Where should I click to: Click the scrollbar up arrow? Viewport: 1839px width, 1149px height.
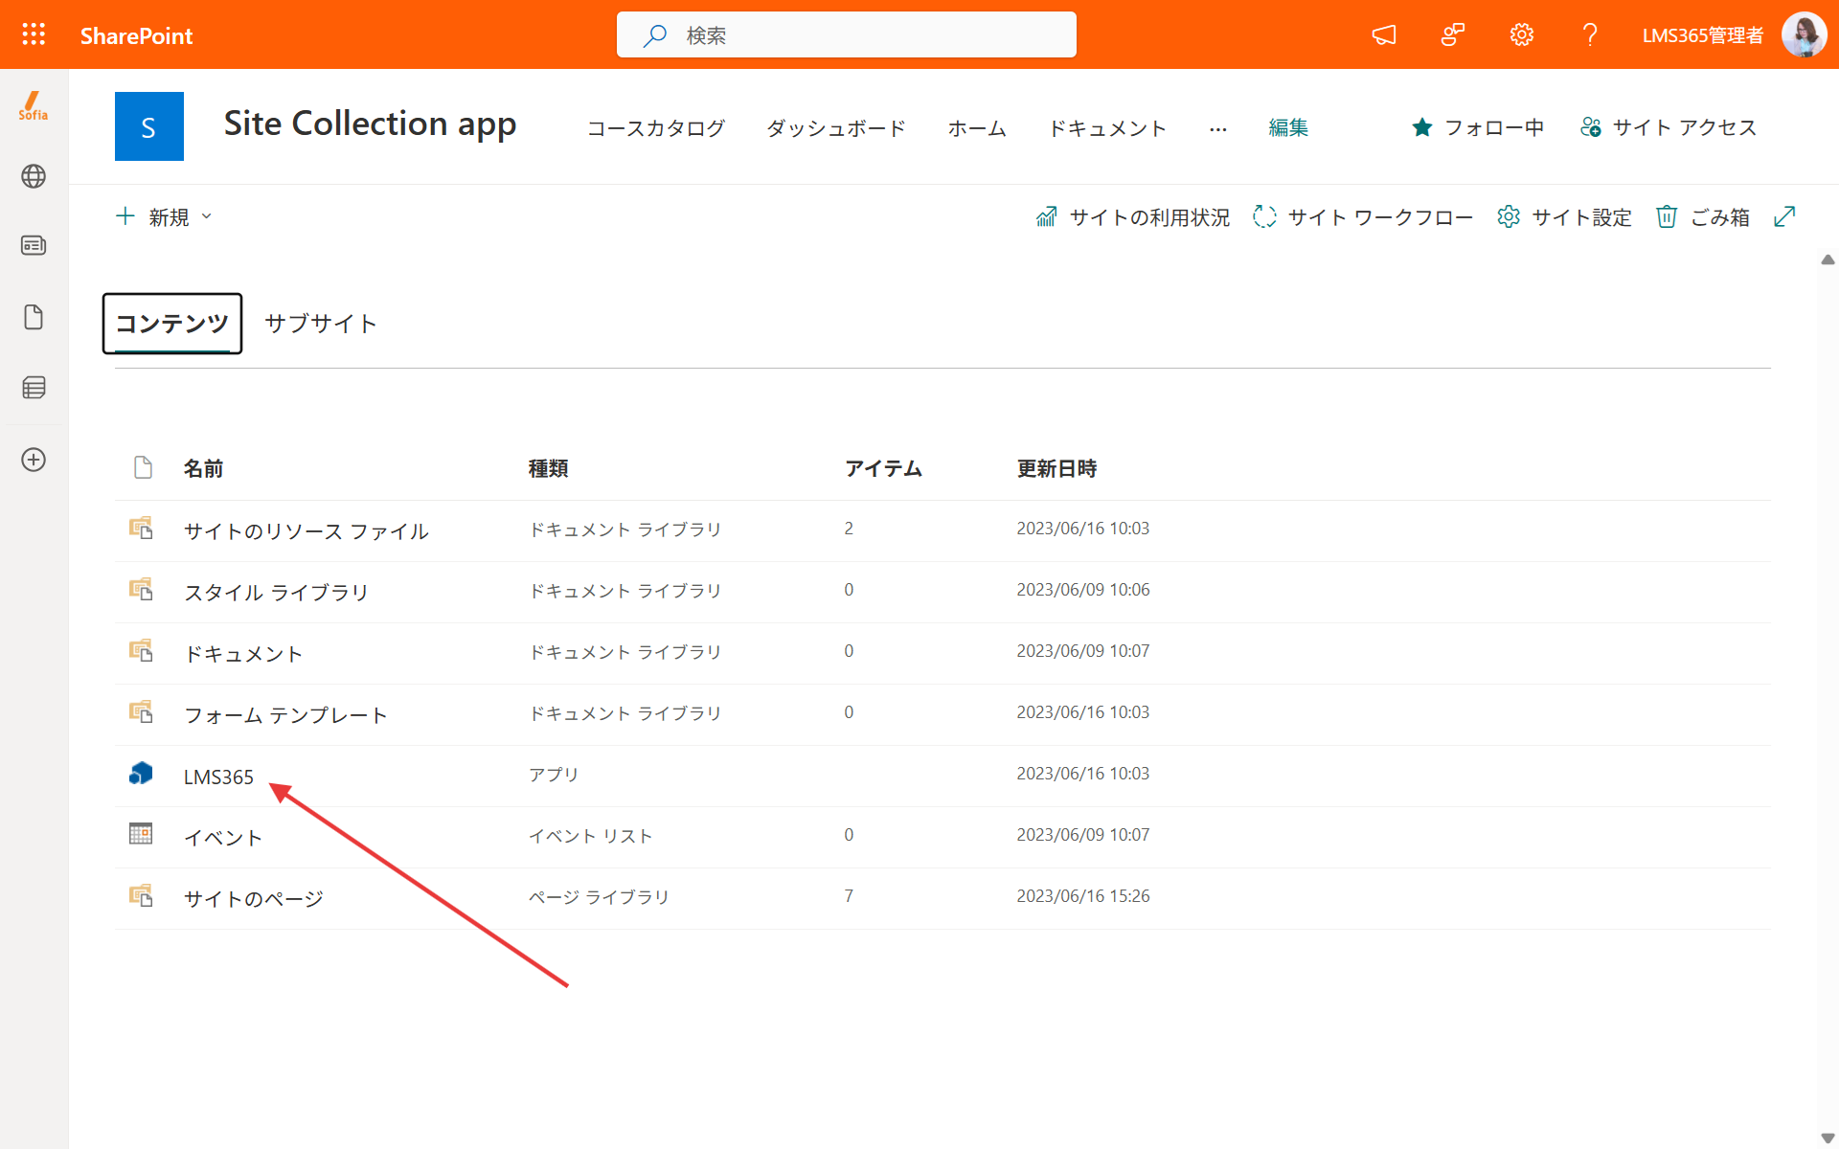click(x=1828, y=259)
